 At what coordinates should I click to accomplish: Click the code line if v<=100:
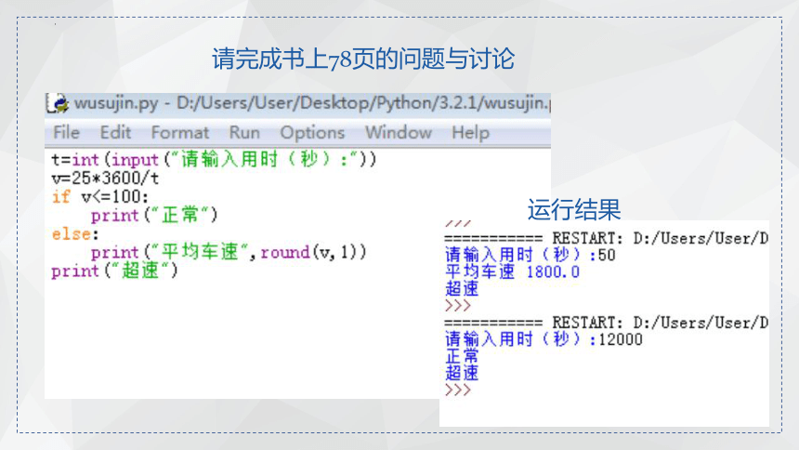tap(100, 197)
